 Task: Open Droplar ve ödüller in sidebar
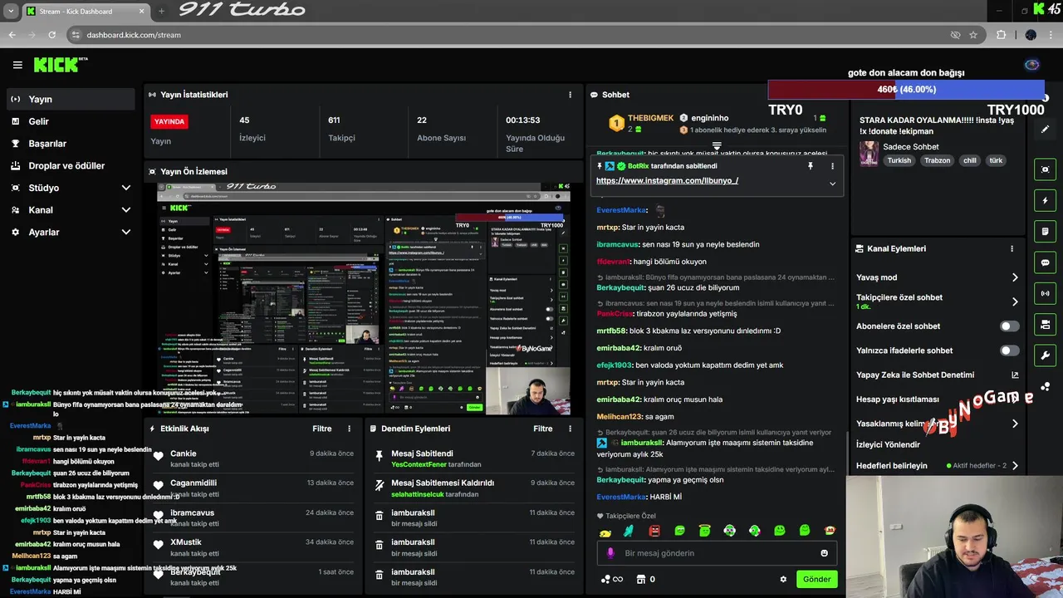71,165
